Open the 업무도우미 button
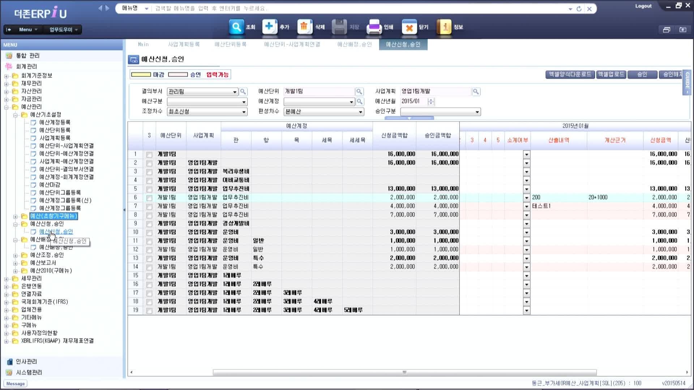Screen dimensions: 694x390 click(x=64, y=30)
